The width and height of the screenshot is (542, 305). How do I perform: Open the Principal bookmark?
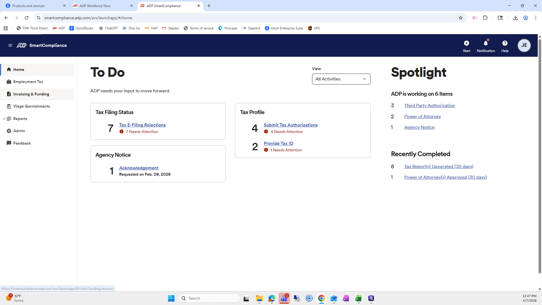tap(228, 28)
